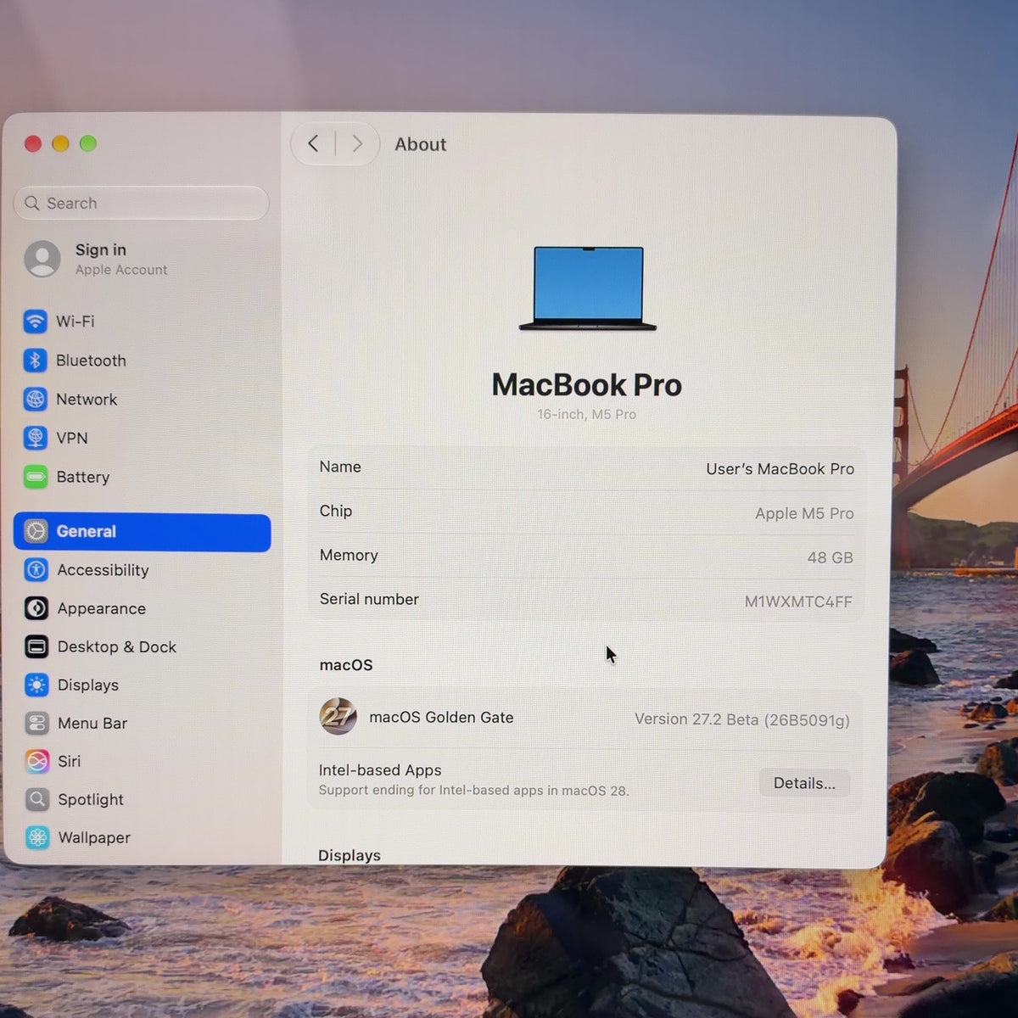Click the Appearance icon
The height and width of the screenshot is (1018, 1018).
coord(36,608)
